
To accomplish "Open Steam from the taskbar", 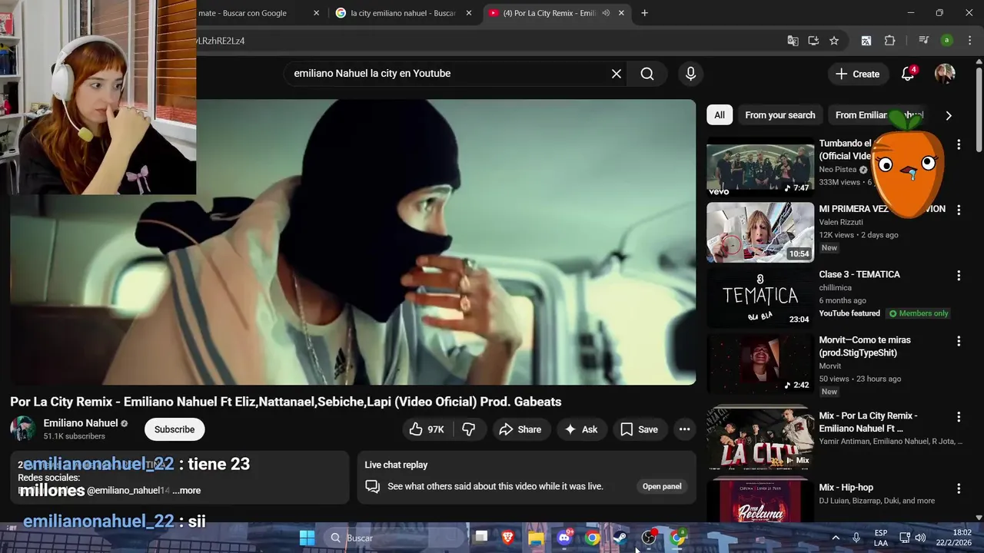I will pyautogui.click(x=620, y=538).
